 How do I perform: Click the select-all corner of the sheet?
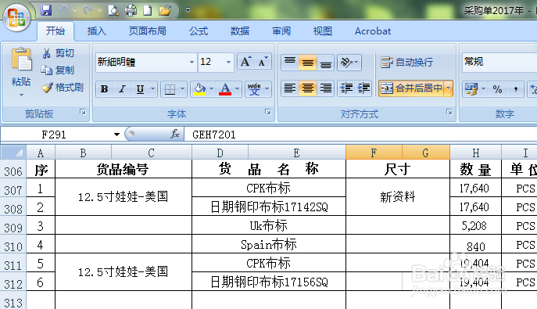[x=13, y=153]
